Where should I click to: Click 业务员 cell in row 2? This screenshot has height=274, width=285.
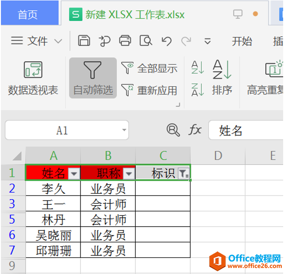pos(108,188)
